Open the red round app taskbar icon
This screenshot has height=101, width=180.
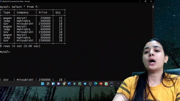(x=101, y=84)
